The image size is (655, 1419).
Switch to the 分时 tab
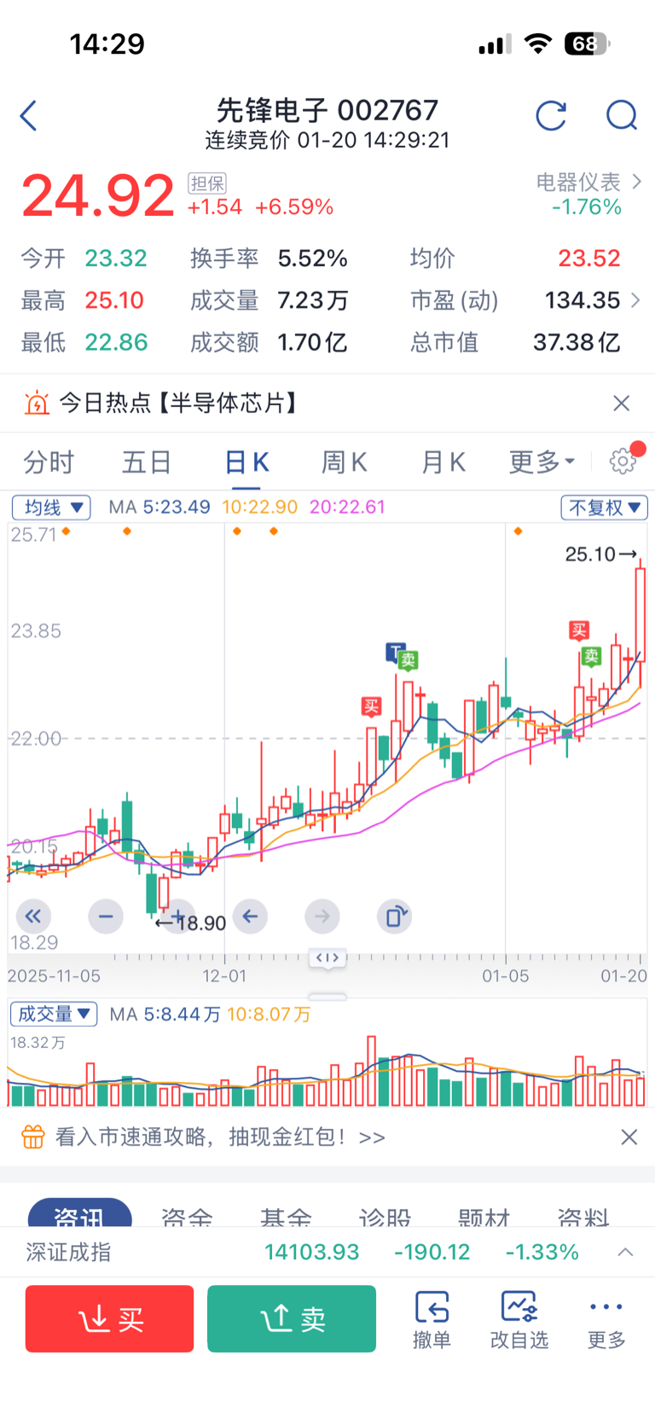[49, 462]
